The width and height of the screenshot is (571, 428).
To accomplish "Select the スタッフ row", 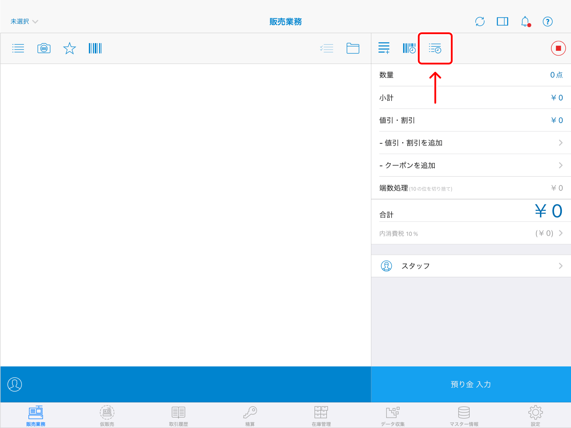I will 471,266.
